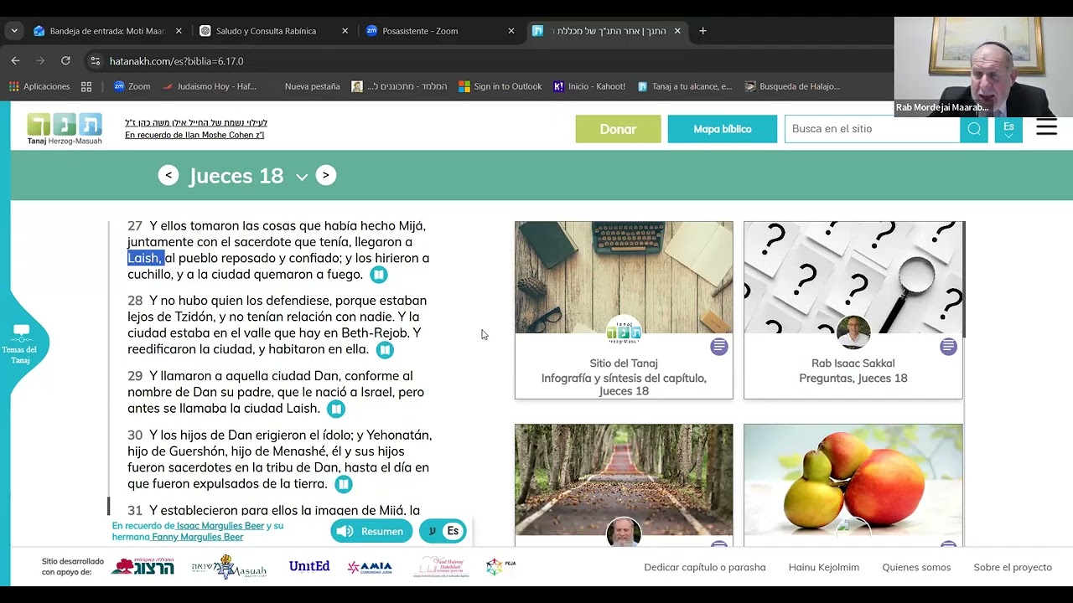Open the question marks Preguntas thumbnail
This screenshot has width=1073, height=603.
[x=853, y=277]
